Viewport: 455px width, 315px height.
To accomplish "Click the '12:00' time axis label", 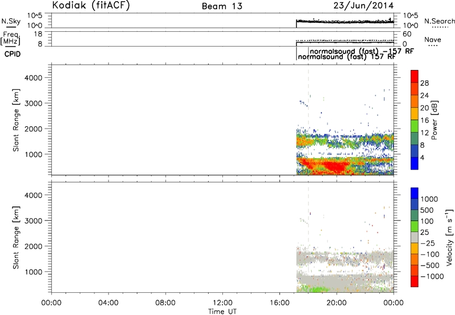I will pyautogui.click(x=222, y=303).
